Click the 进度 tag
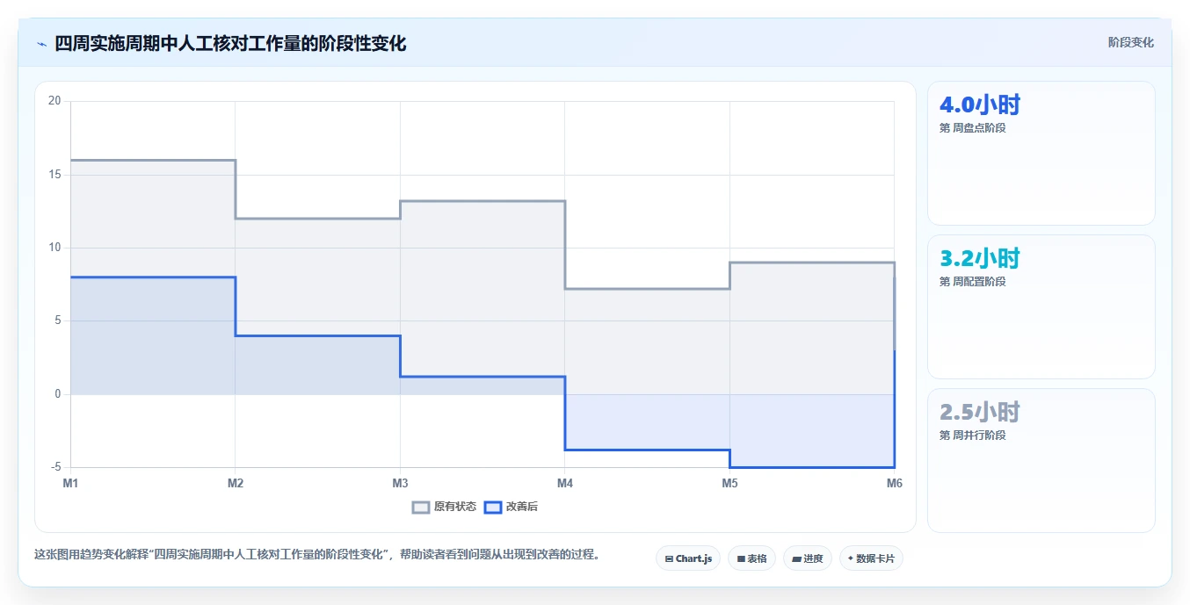This screenshot has width=1190, height=605. click(x=807, y=558)
